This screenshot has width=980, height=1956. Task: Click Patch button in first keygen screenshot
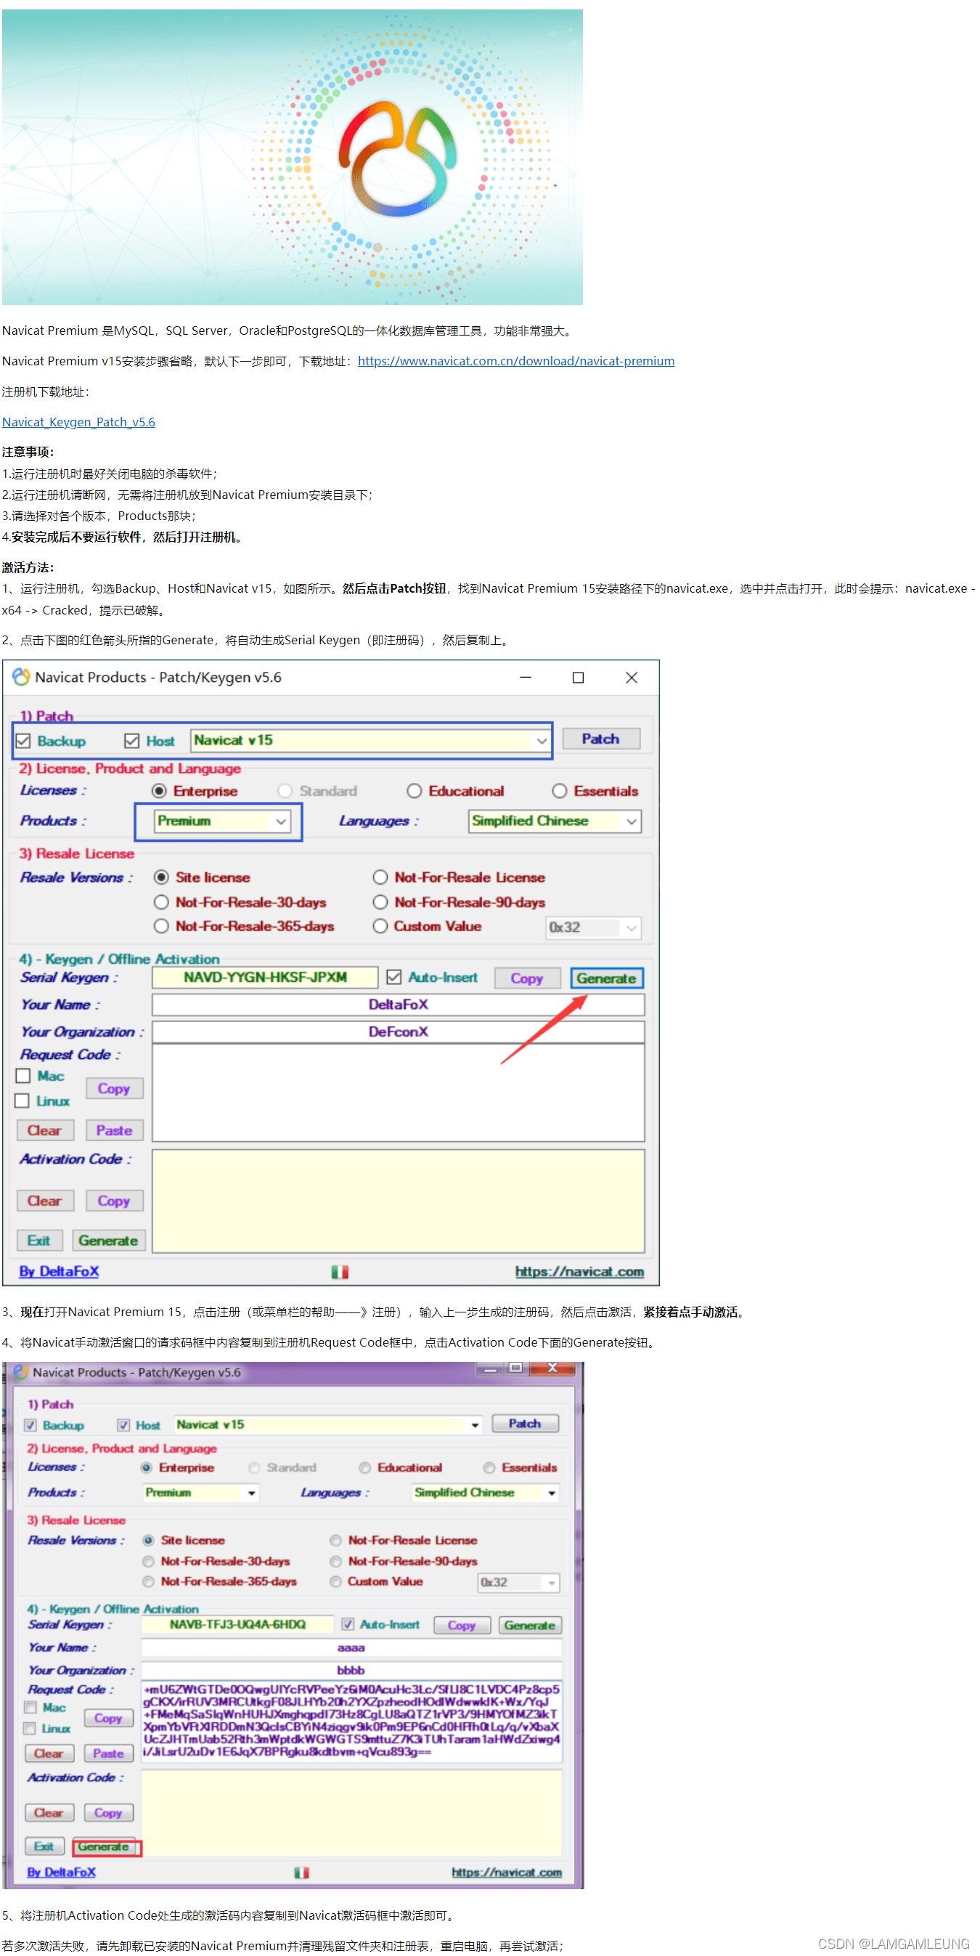point(601,739)
